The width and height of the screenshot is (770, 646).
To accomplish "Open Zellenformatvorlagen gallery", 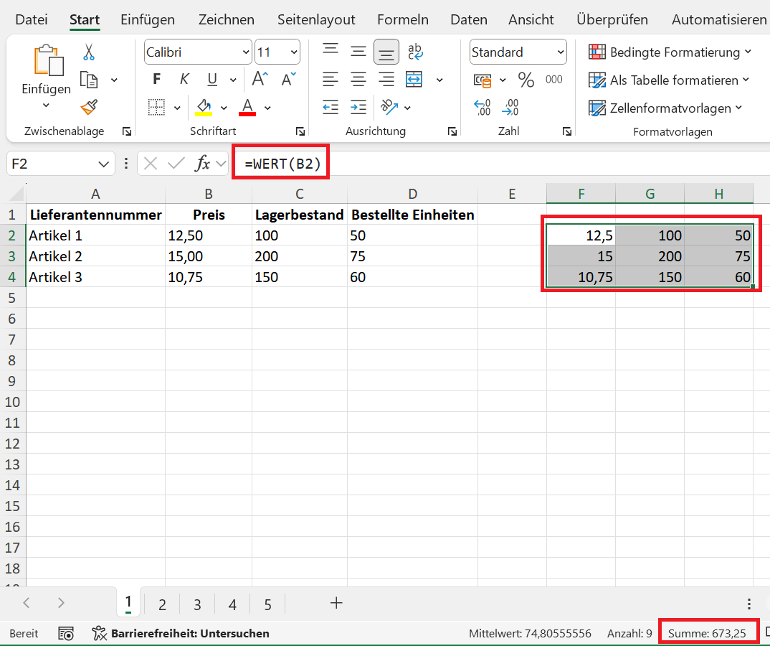I will (x=665, y=108).
